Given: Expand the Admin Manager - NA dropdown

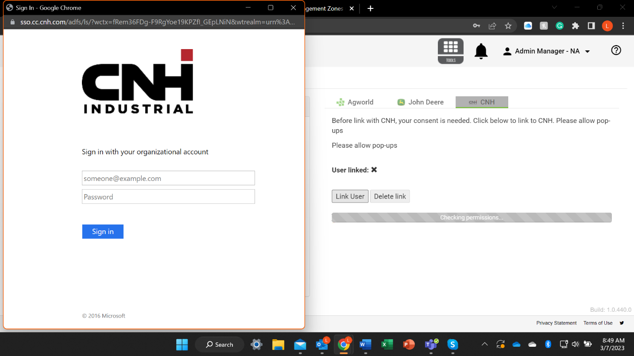Looking at the screenshot, I should point(546,51).
